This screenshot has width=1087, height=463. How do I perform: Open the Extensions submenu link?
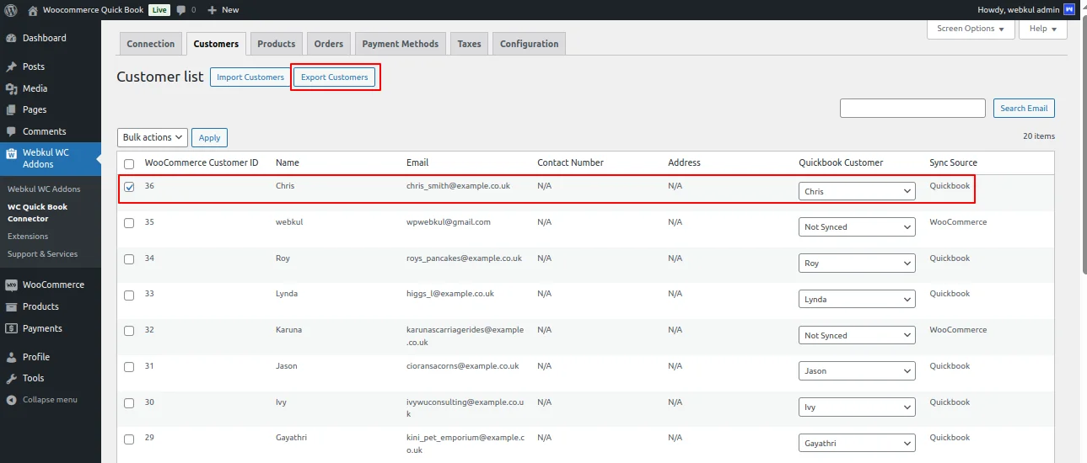[x=28, y=237]
